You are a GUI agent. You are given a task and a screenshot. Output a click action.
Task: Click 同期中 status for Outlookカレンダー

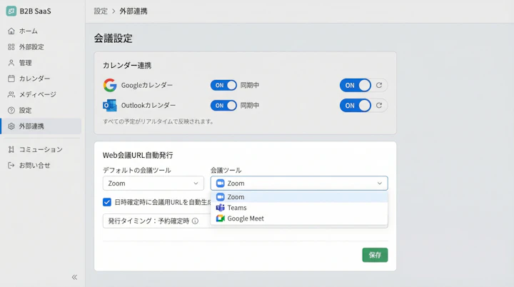tap(250, 105)
